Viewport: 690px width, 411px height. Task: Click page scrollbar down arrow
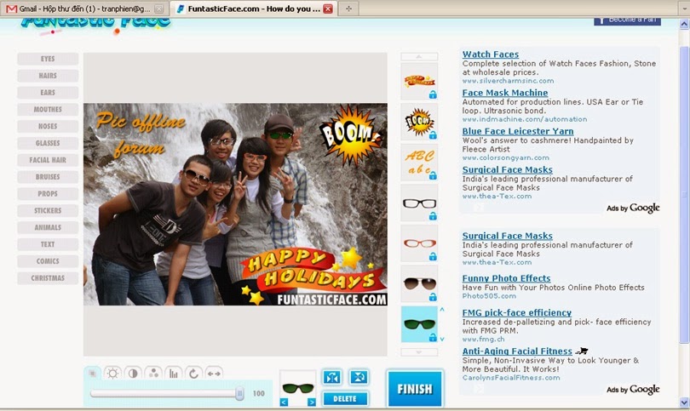pos(684,402)
